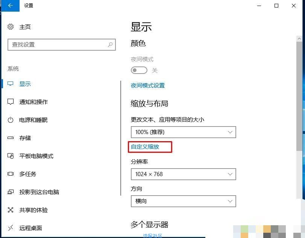Click the Projecting to this PC icon

click(11, 192)
